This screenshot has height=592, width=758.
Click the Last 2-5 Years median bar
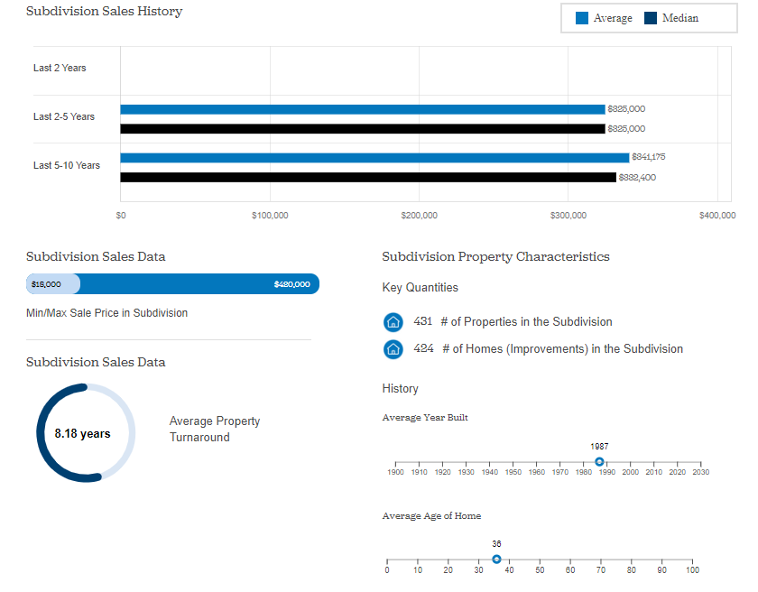[363, 129]
